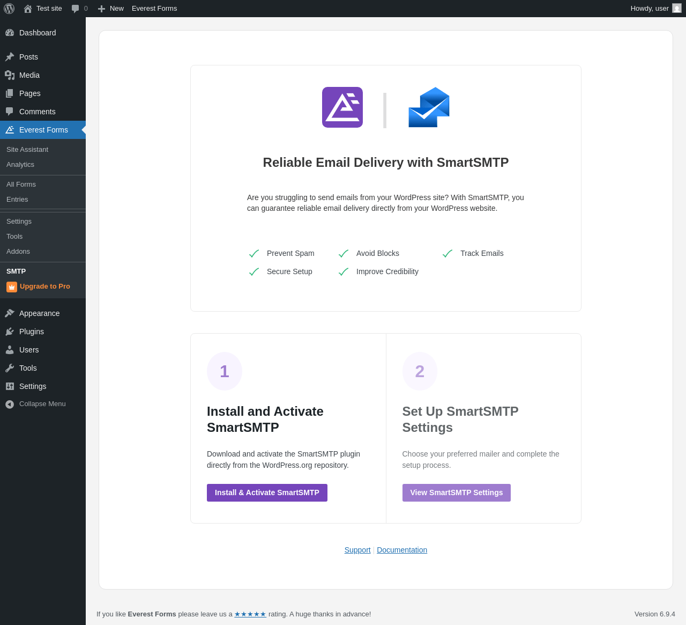Click the Tools wrench icon

tap(10, 368)
